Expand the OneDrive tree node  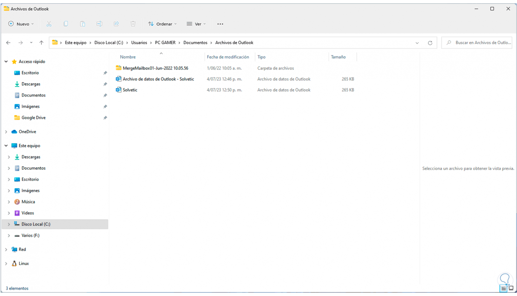click(6, 132)
